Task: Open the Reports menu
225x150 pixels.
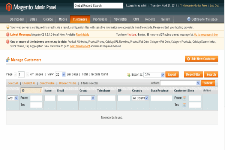Action: [150, 19]
